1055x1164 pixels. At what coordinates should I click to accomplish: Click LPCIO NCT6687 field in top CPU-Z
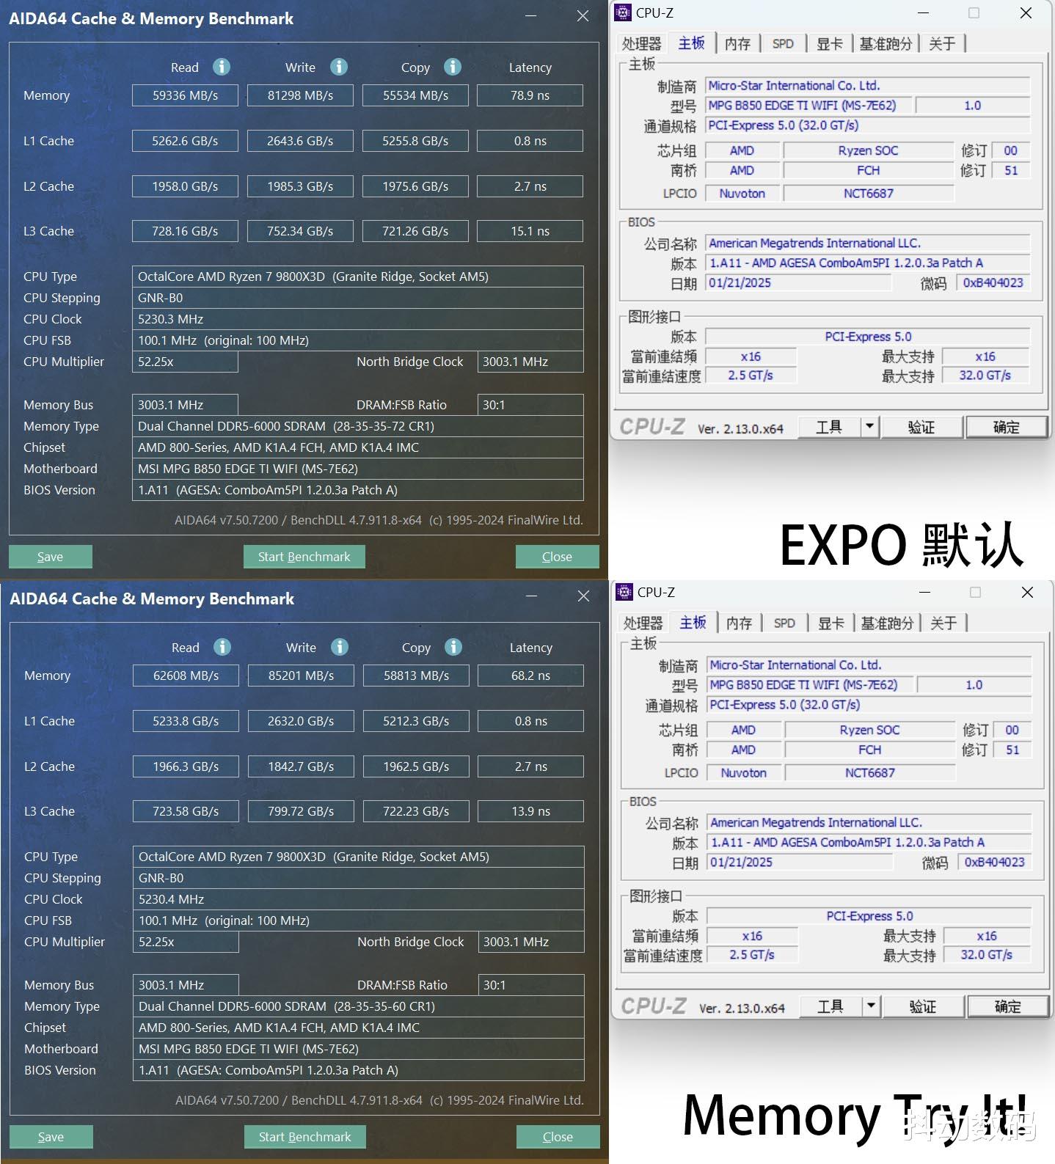pyautogui.click(x=869, y=194)
